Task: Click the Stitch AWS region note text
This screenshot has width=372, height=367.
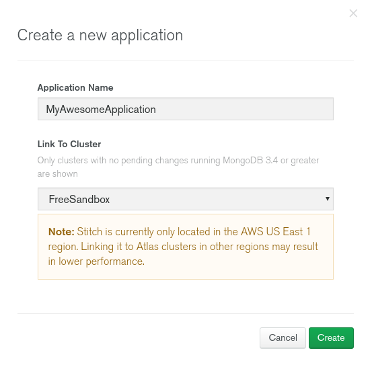Action: coord(183,246)
